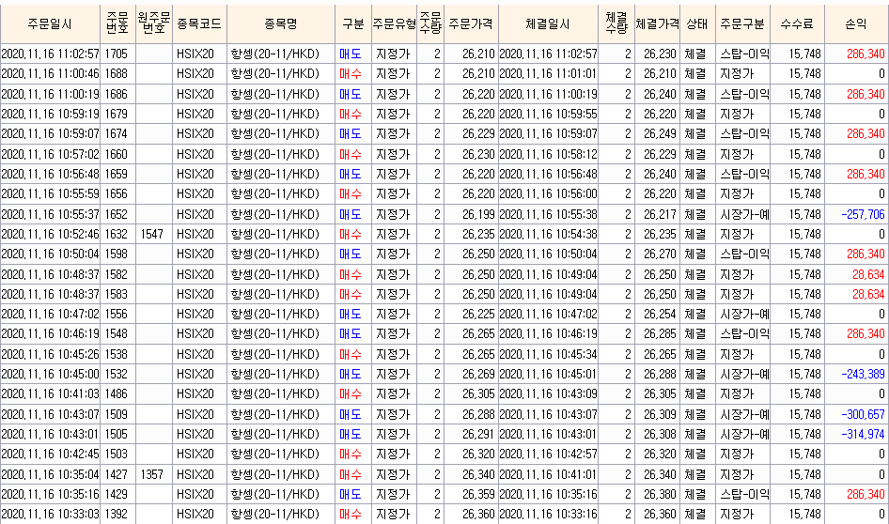Click profit 286,340 in order 1705 row
Image resolution: width=889 pixels, height=524 pixels.
click(866, 54)
